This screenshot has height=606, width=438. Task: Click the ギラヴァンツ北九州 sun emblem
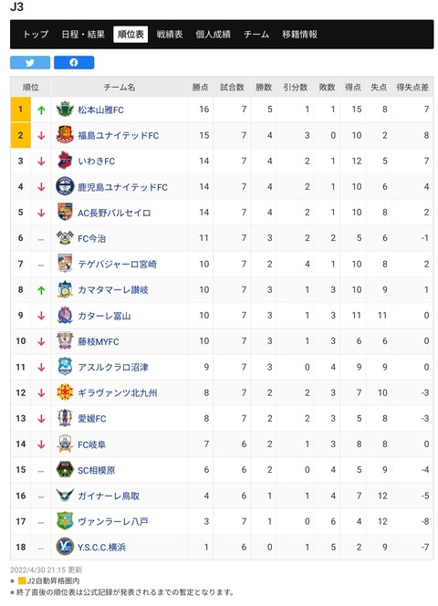tap(65, 392)
